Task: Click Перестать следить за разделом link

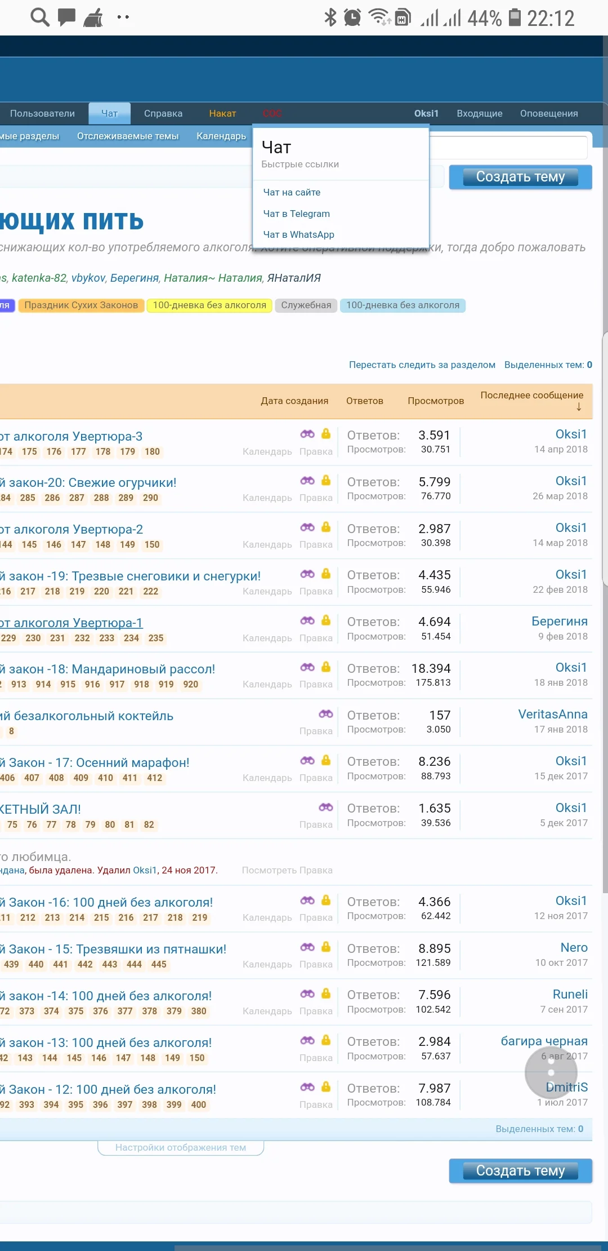Action: [422, 365]
